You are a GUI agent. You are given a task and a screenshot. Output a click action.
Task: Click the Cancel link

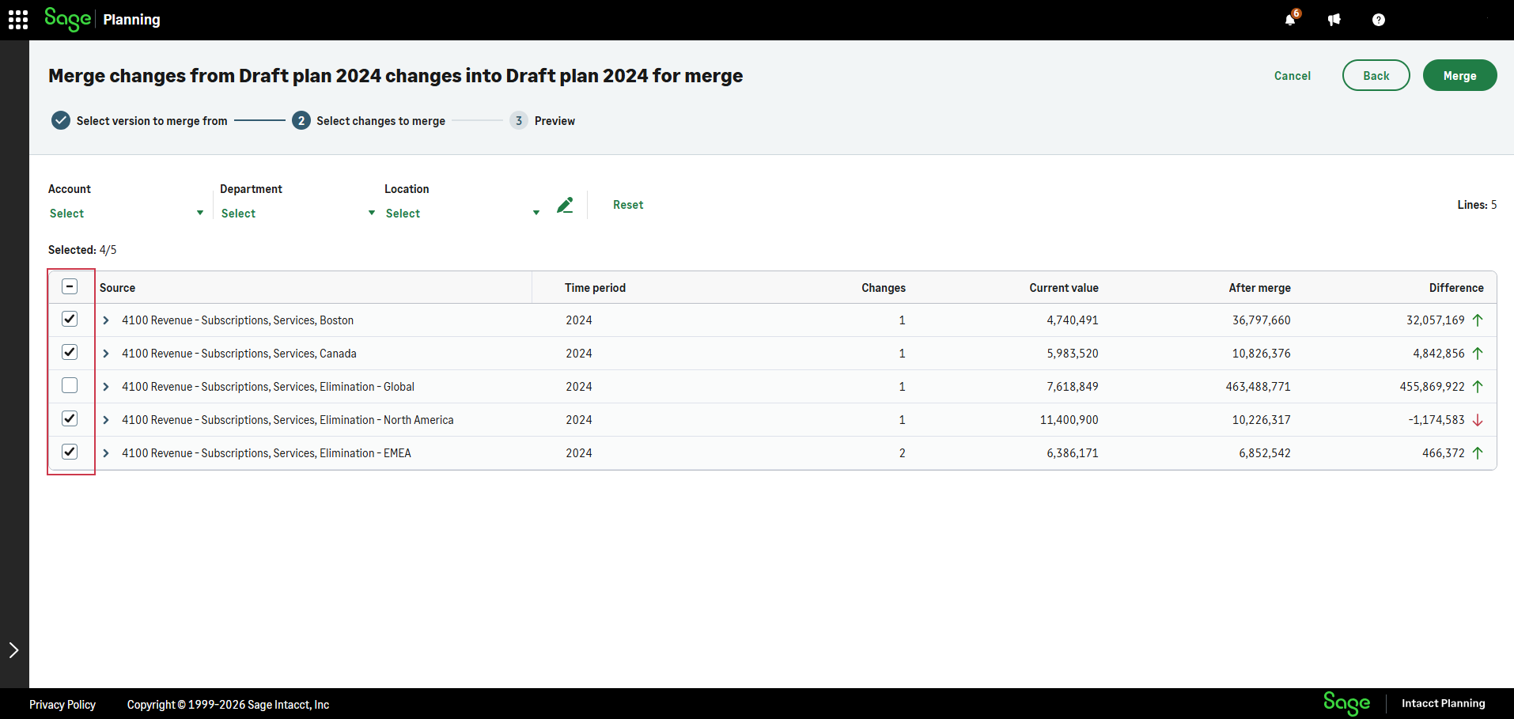1293,76
